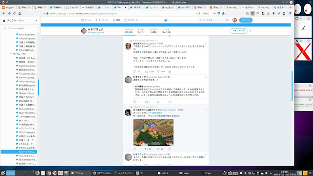Open the dropdown chevron on 逮捕の必要性 tweet
313x176 pixels.
coord(205,77)
